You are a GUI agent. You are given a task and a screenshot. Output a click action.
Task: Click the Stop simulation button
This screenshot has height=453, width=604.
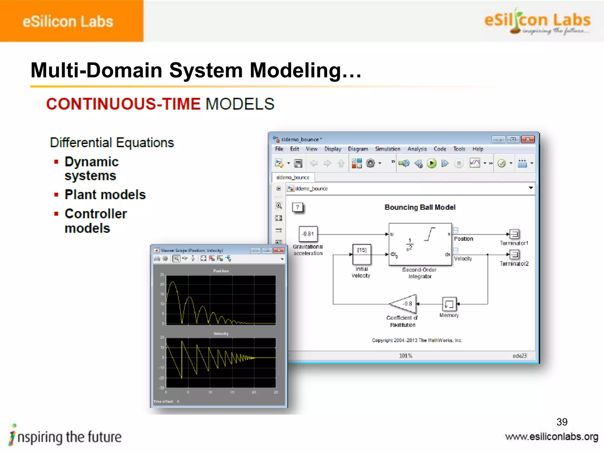coord(459,163)
